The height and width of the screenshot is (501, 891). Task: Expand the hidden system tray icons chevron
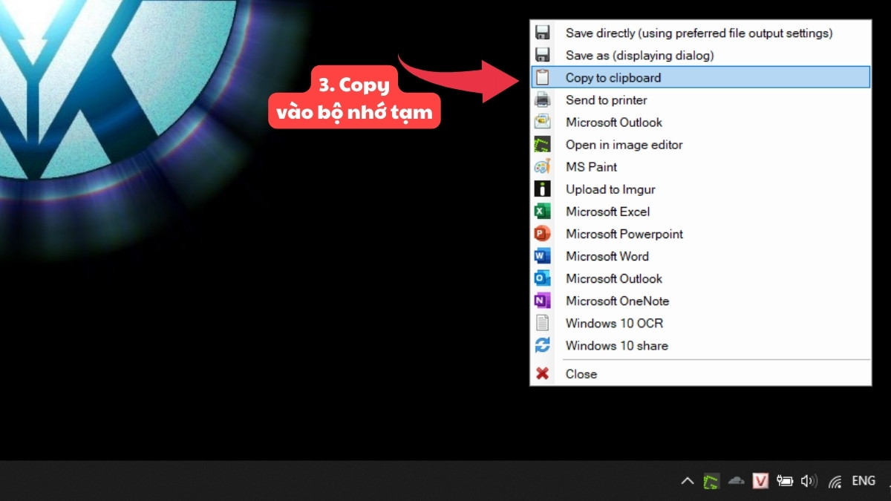point(688,481)
